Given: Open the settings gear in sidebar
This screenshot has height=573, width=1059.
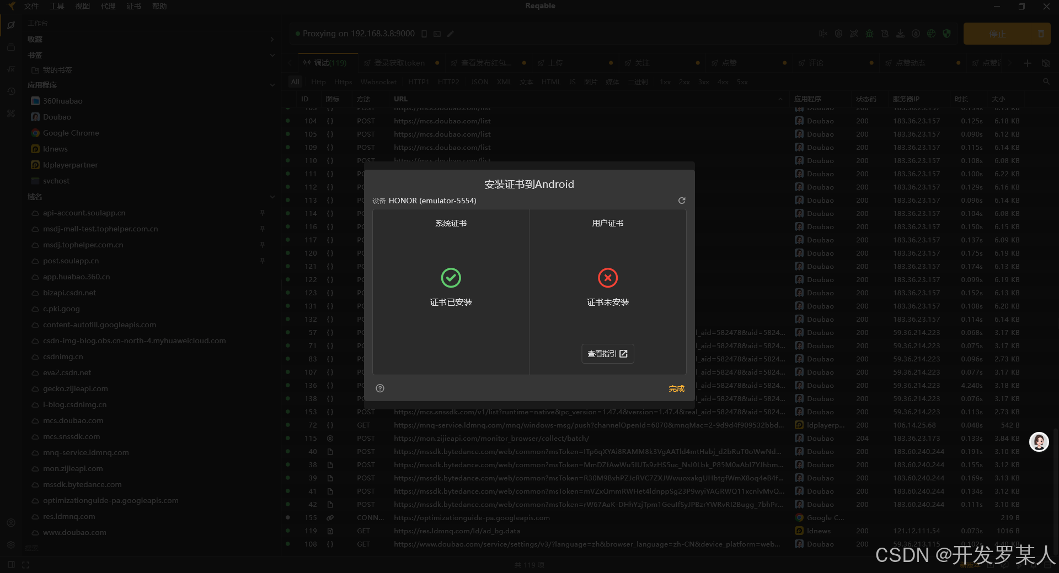Looking at the screenshot, I should 11,544.
